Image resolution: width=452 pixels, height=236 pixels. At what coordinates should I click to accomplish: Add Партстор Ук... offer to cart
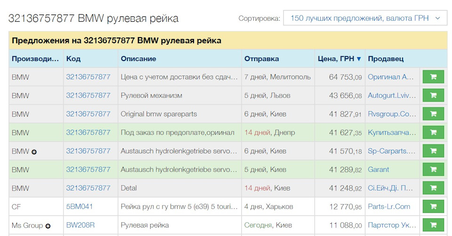433,225
